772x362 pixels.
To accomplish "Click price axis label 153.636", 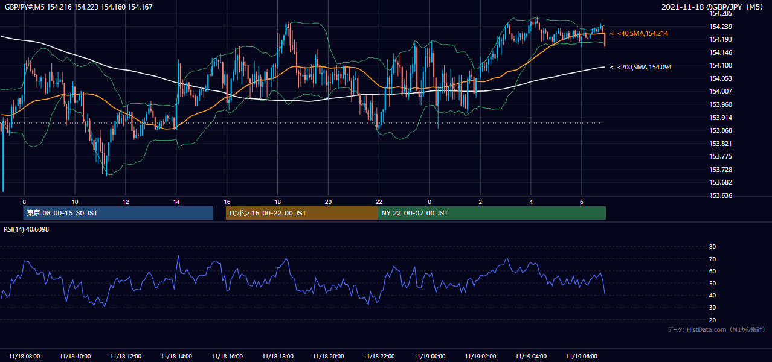I will coord(721,195).
